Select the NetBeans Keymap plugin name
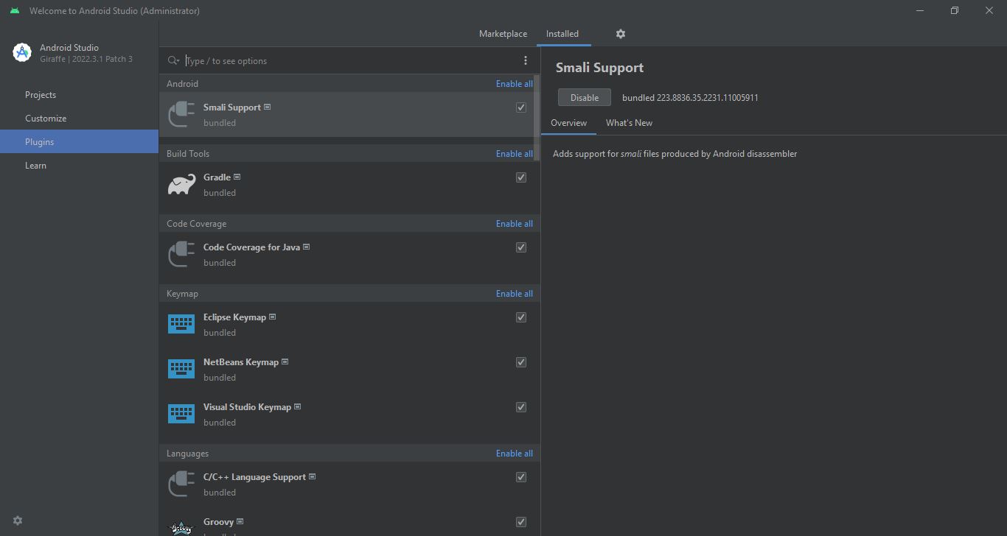 241,362
